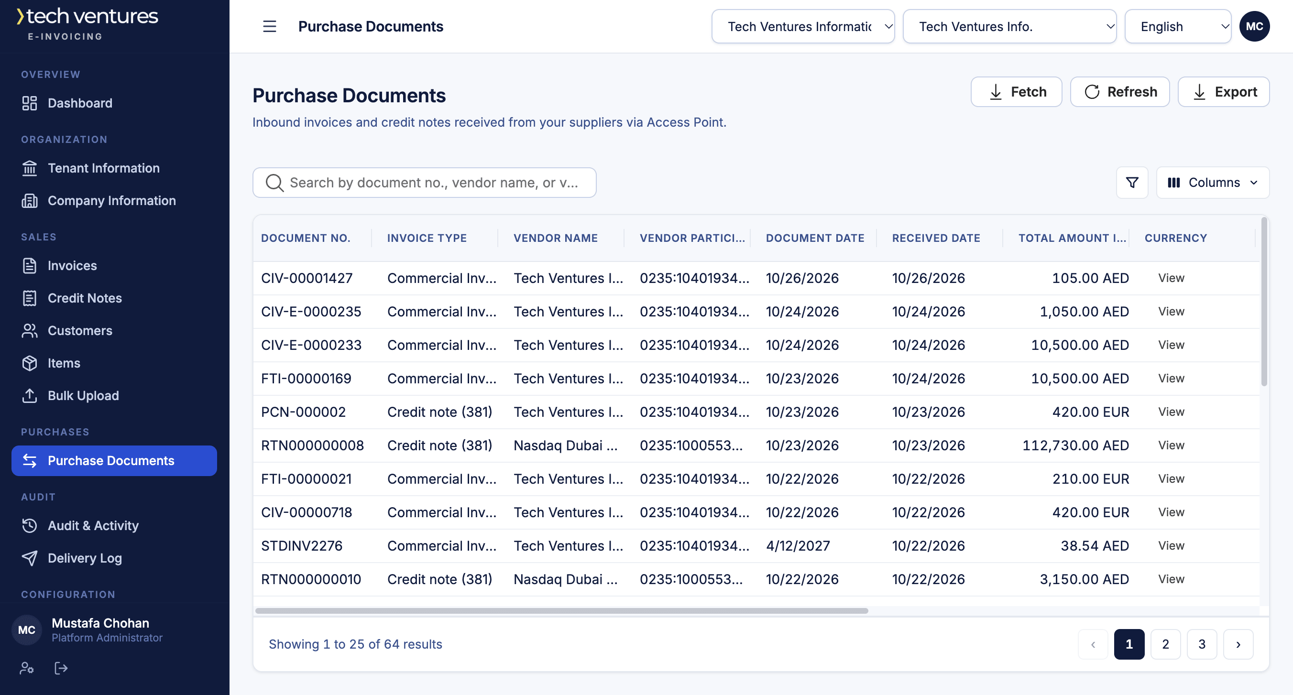Click the horizontal table scrollbar
Image resolution: width=1293 pixels, height=695 pixels.
tap(561, 611)
